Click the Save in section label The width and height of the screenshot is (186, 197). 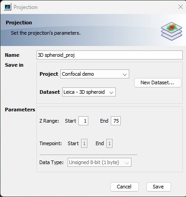pos(14,65)
